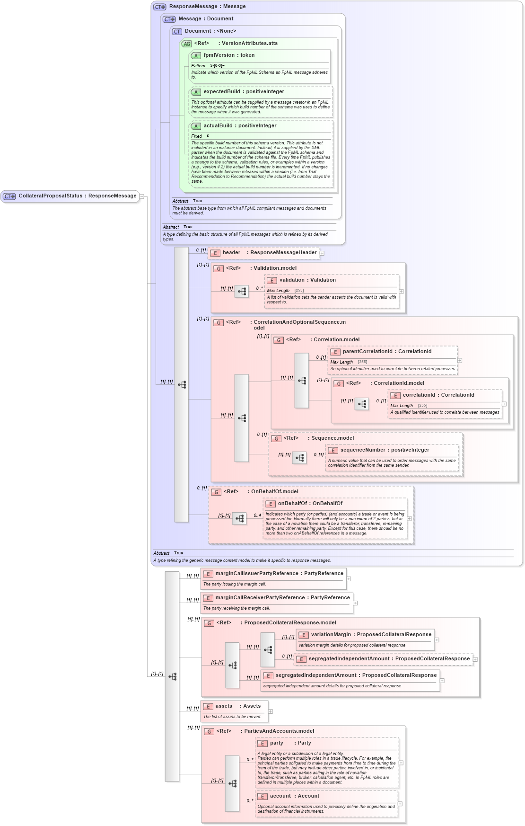Click the group icon of ProposedCollateralResponse.model
Viewport: 525px width, 826px height.
pos(209,623)
